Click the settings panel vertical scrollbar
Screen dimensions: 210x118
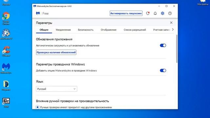(x=177, y=49)
